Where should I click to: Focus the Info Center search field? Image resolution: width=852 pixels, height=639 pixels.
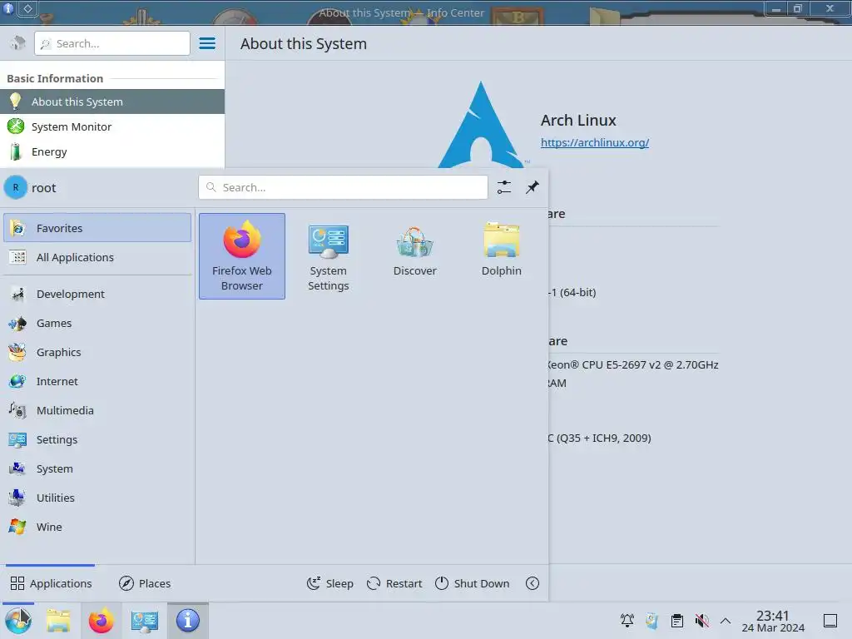[x=112, y=43]
